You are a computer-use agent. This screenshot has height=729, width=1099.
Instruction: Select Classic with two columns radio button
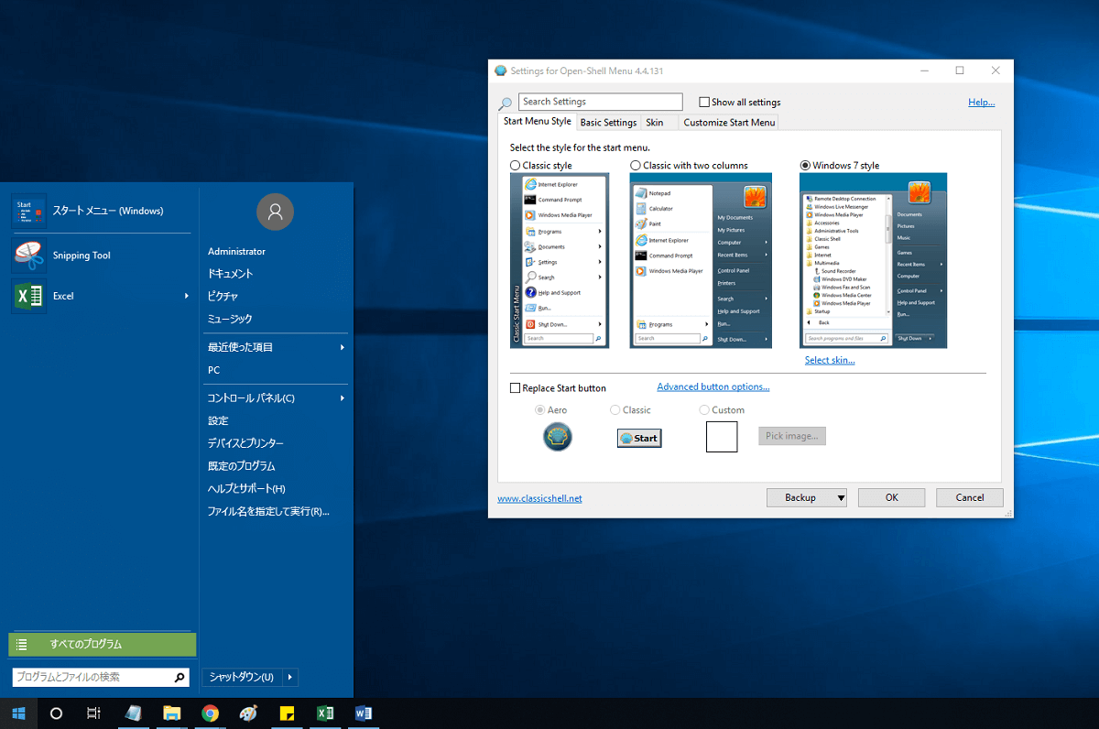click(x=636, y=166)
